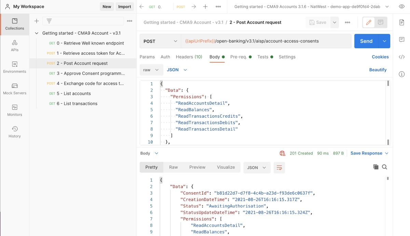
Task: Open the response Body section dropdown
Action: (150, 153)
